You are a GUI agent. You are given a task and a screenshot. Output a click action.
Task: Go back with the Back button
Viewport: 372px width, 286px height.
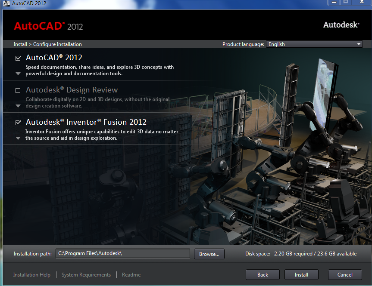pyautogui.click(x=263, y=275)
